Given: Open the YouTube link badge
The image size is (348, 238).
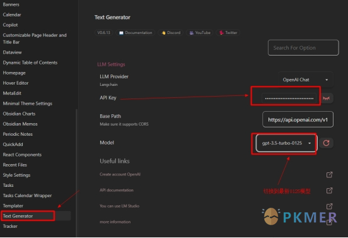Looking at the screenshot, I should point(200,33).
